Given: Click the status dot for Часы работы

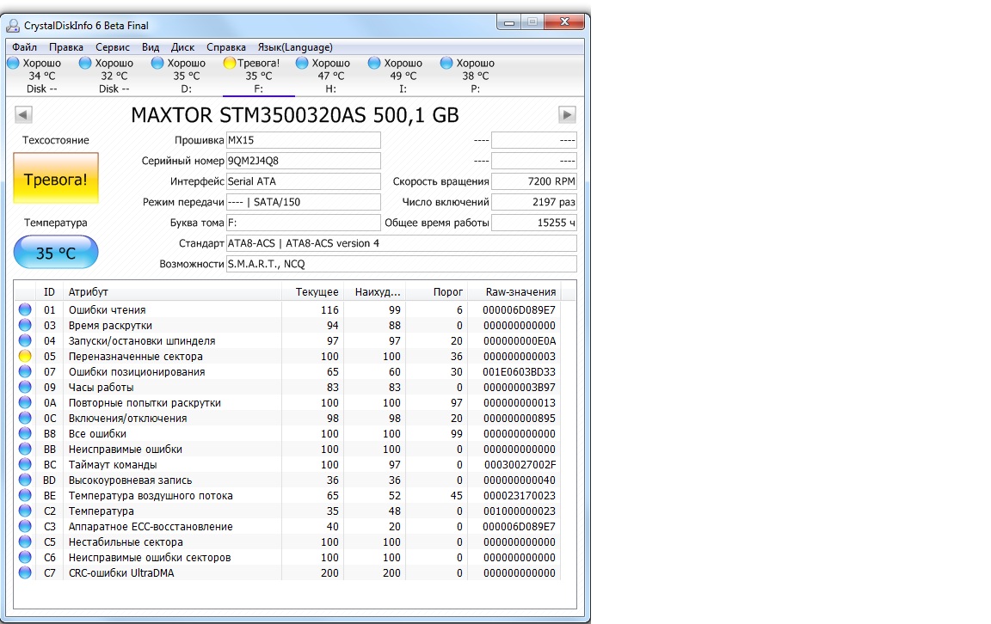Looking at the screenshot, I should click(x=25, y=387).
